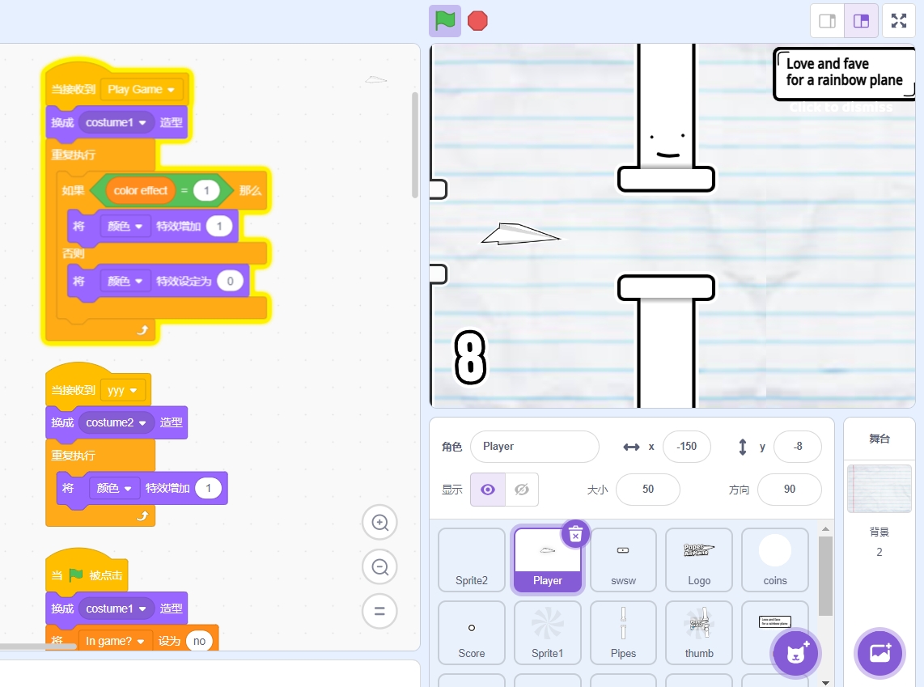This screenshot has width=924, height=687.
Task: Switch to large stage layout
Action: click(x=861, y=21)
